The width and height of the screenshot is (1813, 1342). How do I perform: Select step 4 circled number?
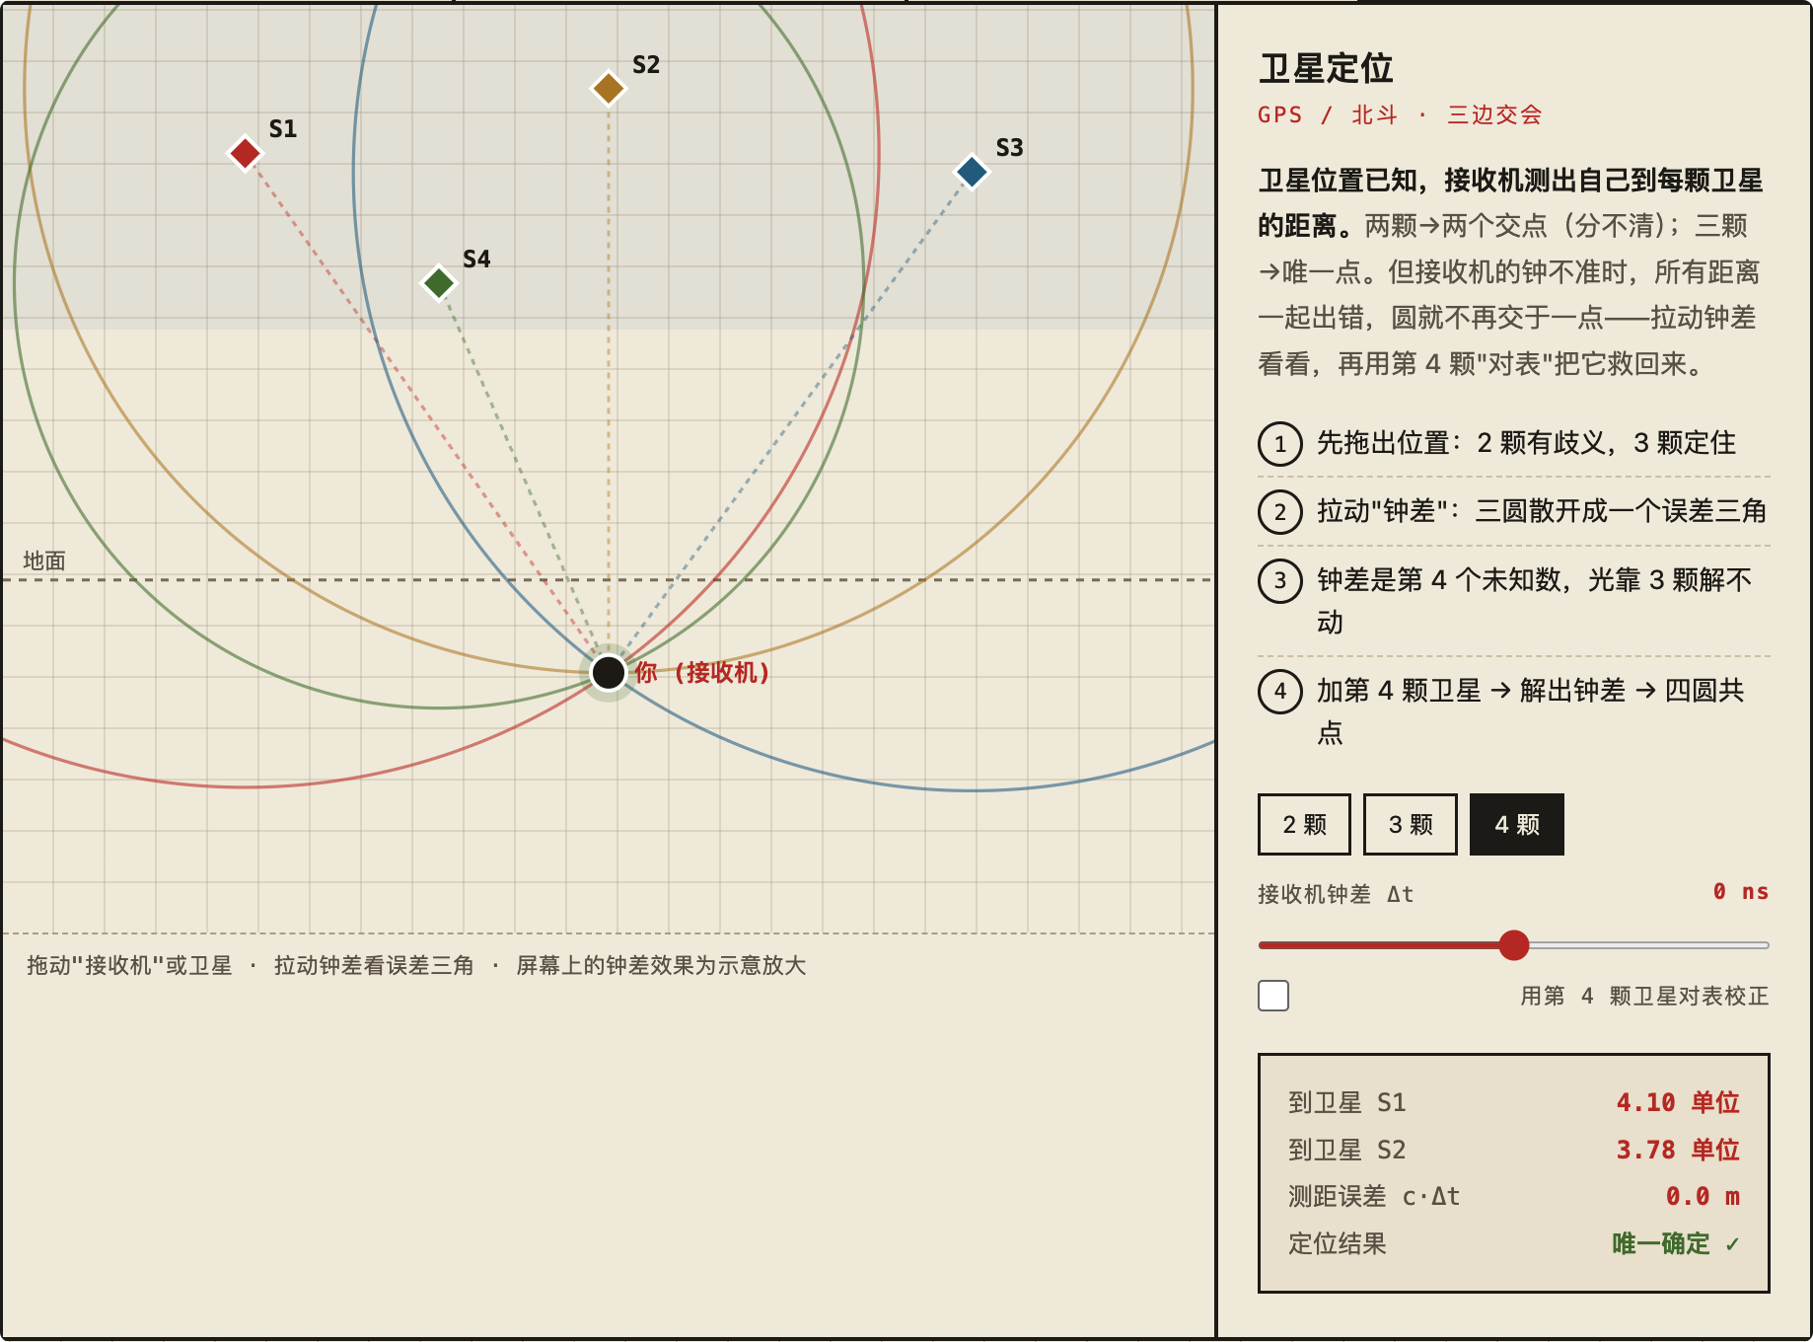point(1280,691)
